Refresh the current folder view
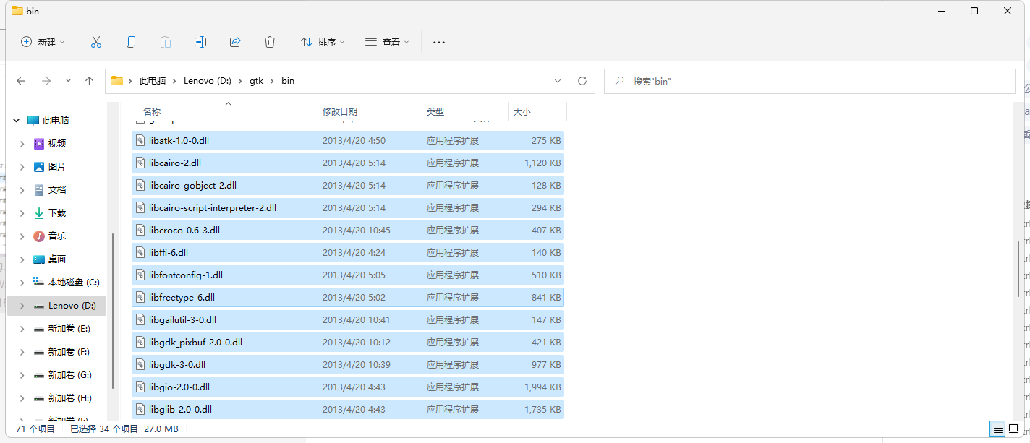The width and height of the screenshot is (1030, 443). pos(582,80)
